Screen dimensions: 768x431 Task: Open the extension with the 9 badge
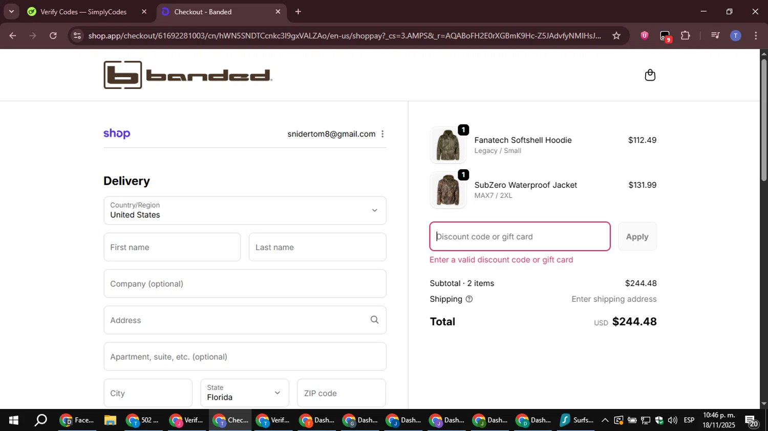click(665, 36)
